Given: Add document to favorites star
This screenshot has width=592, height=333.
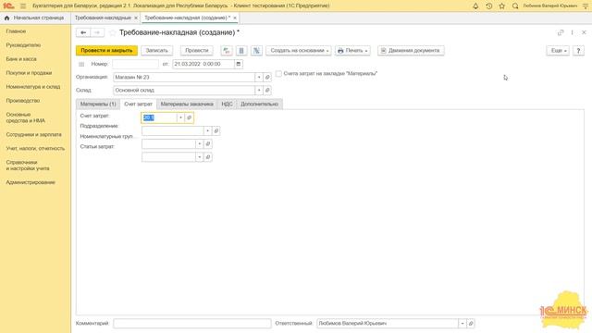Looking at the screenshot, I should click(x=112, y=33).
